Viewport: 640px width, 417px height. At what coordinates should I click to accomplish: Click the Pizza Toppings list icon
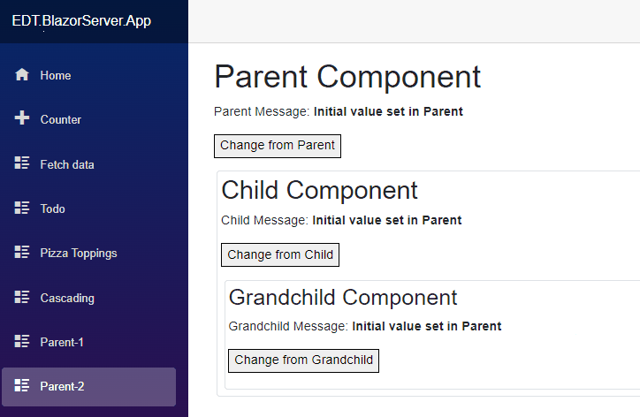(22, 252)
